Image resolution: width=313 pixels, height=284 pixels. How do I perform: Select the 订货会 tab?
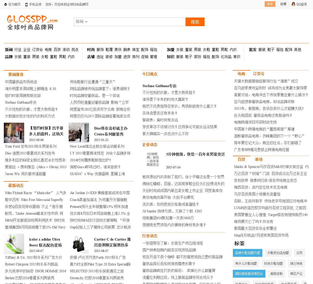[x=259, y=74]
